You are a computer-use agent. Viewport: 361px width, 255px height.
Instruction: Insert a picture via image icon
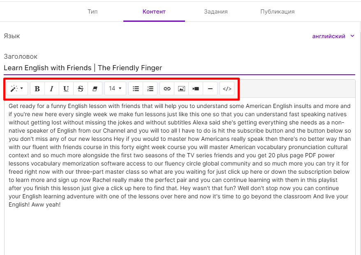pos(181,89)
